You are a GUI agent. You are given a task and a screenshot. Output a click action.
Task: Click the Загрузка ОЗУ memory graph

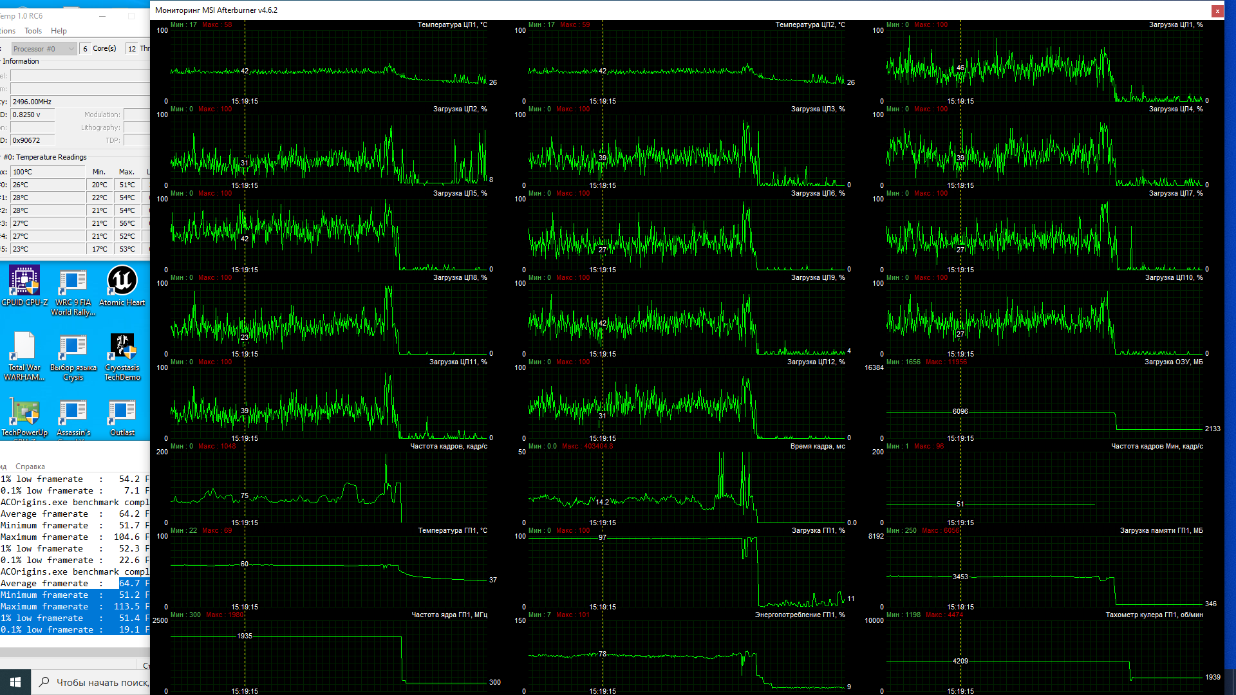tap(1044, 402)
